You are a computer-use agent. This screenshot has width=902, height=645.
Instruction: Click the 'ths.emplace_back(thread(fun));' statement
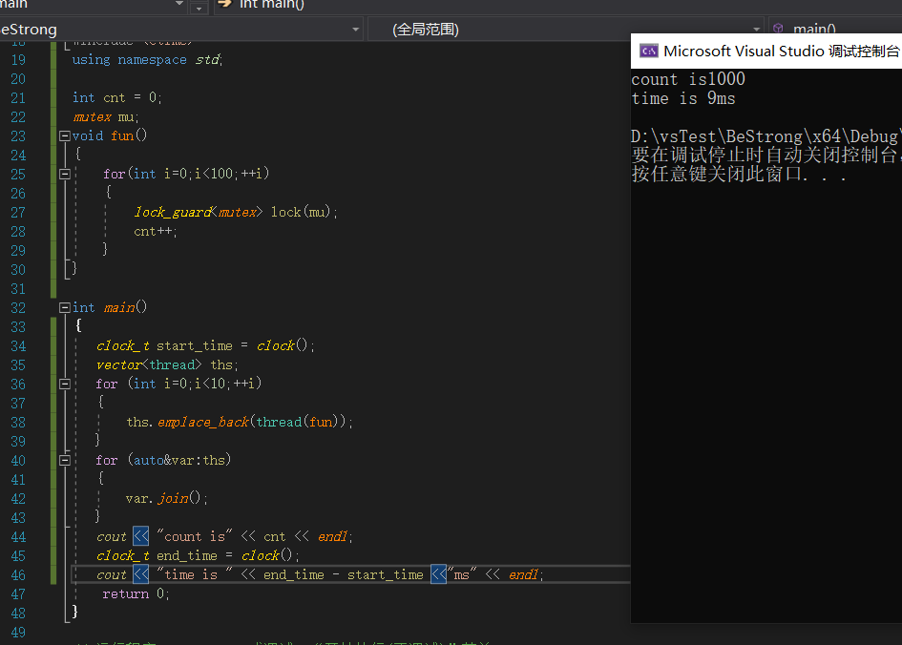click(x=240, y=422)
